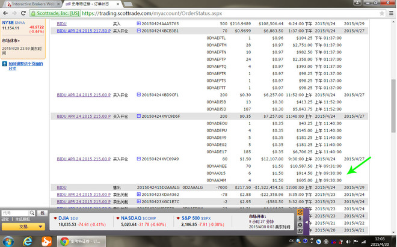Close the Interactive Brokers tab
397x247 pixels.
(x=58, y=4)
